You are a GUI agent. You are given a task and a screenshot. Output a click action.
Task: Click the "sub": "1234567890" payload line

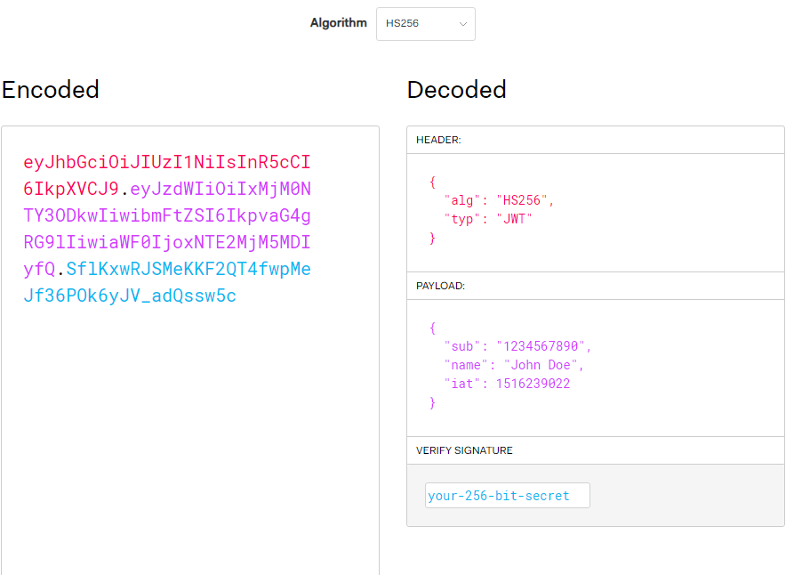[x=517, y=347]
